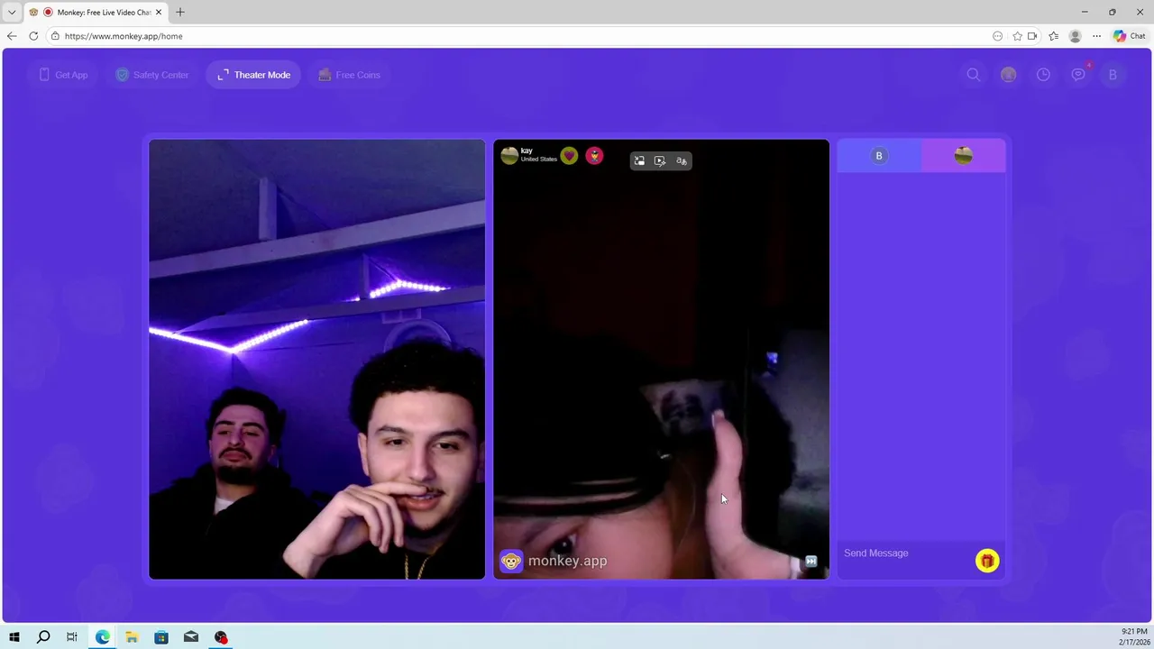
Task: Select kay's avatar chat tab
Action: pyautogui.click(x=963, y=156)
